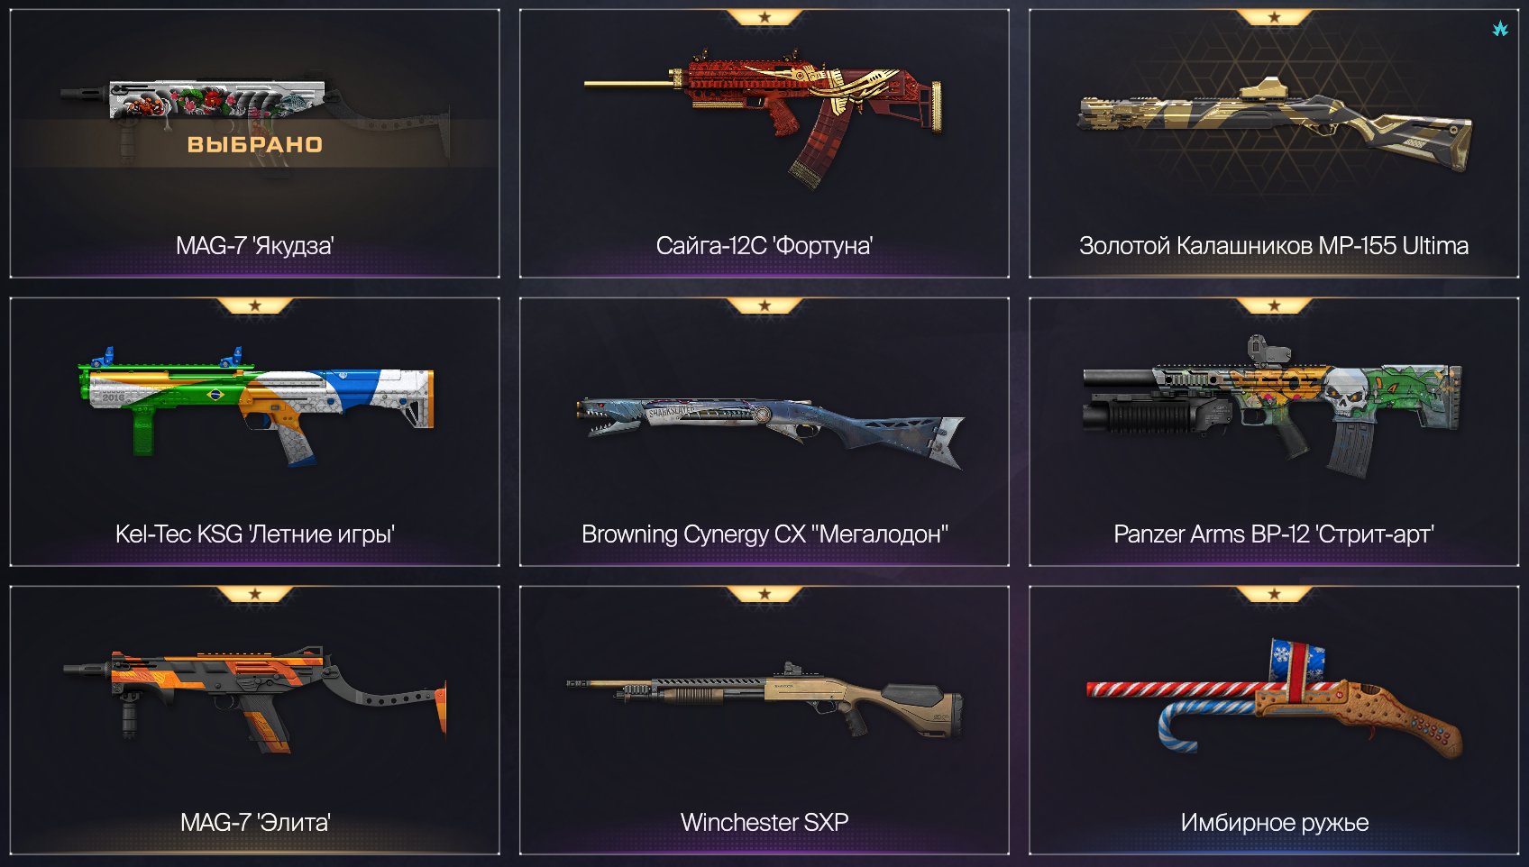Pick the Browning Cynergy shark-themed shotgun image
This screenshot has height=867, width=1529.
pyautogui.click(x=771, y=430)
